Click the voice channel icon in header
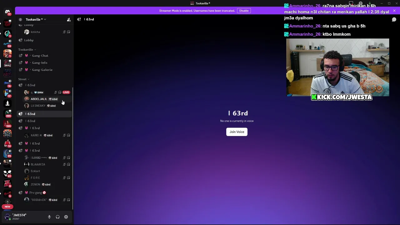 [79, 19]
